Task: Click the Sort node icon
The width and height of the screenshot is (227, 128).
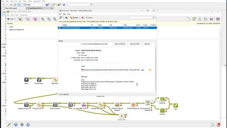Action: [x=71, y=105]
